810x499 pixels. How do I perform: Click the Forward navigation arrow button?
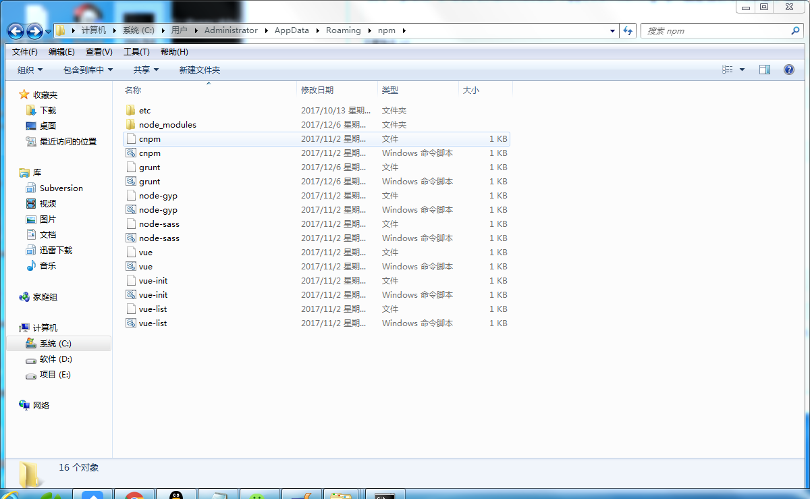[34, 31]
